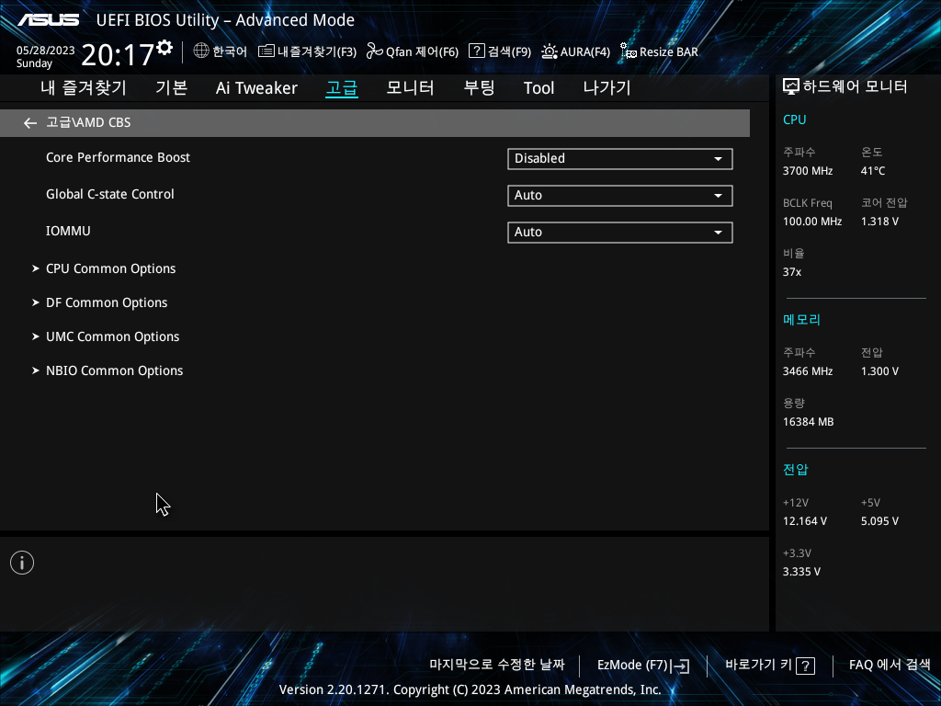
Task: Open Core Performance Boost dropdown
Action: 620,158
